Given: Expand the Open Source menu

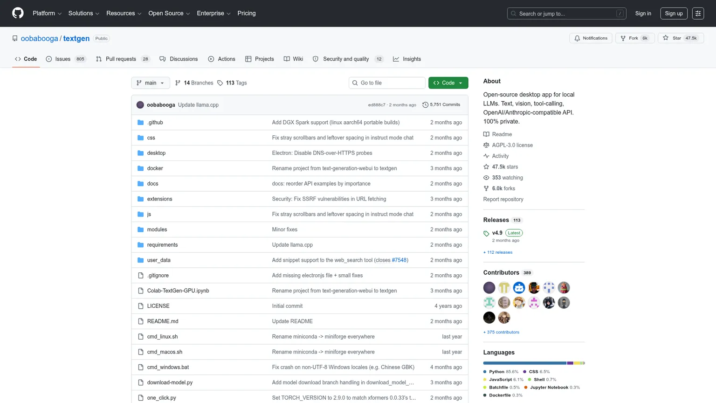Looking at the screenshot, I should tap(169, 14).
